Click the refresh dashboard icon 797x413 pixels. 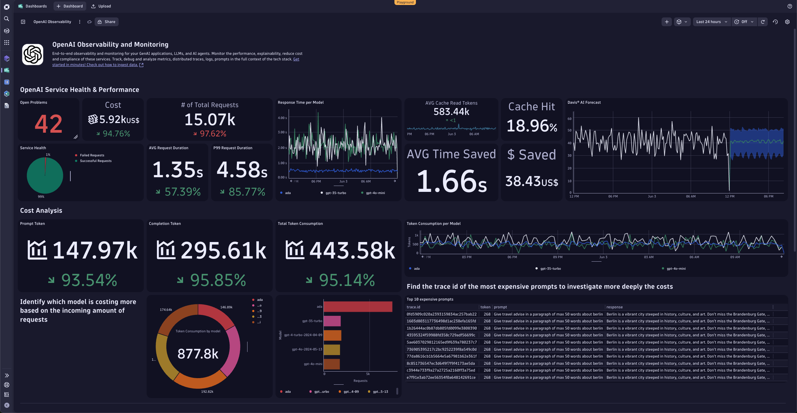[763, 22]
